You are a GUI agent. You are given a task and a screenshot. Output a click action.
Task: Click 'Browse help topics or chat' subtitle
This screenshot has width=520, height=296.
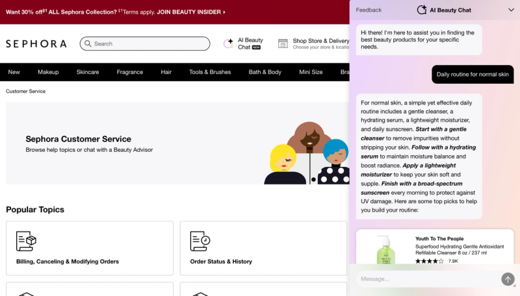[x=89, y=150]
